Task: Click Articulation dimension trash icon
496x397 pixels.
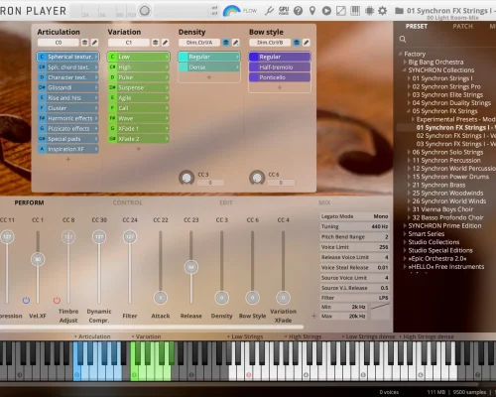Action: [85, 43]
